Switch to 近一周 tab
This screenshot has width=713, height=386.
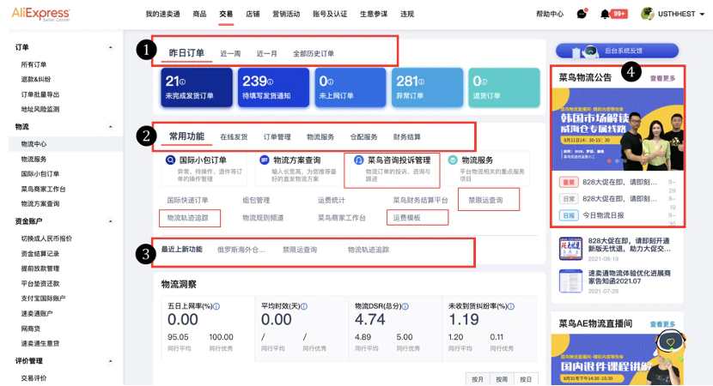pos(230,53)
